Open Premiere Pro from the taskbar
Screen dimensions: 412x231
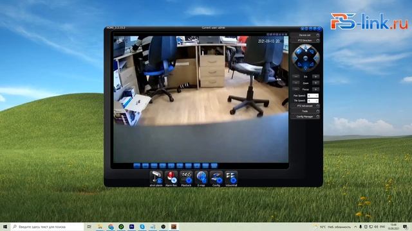click(x=131, y=227)
